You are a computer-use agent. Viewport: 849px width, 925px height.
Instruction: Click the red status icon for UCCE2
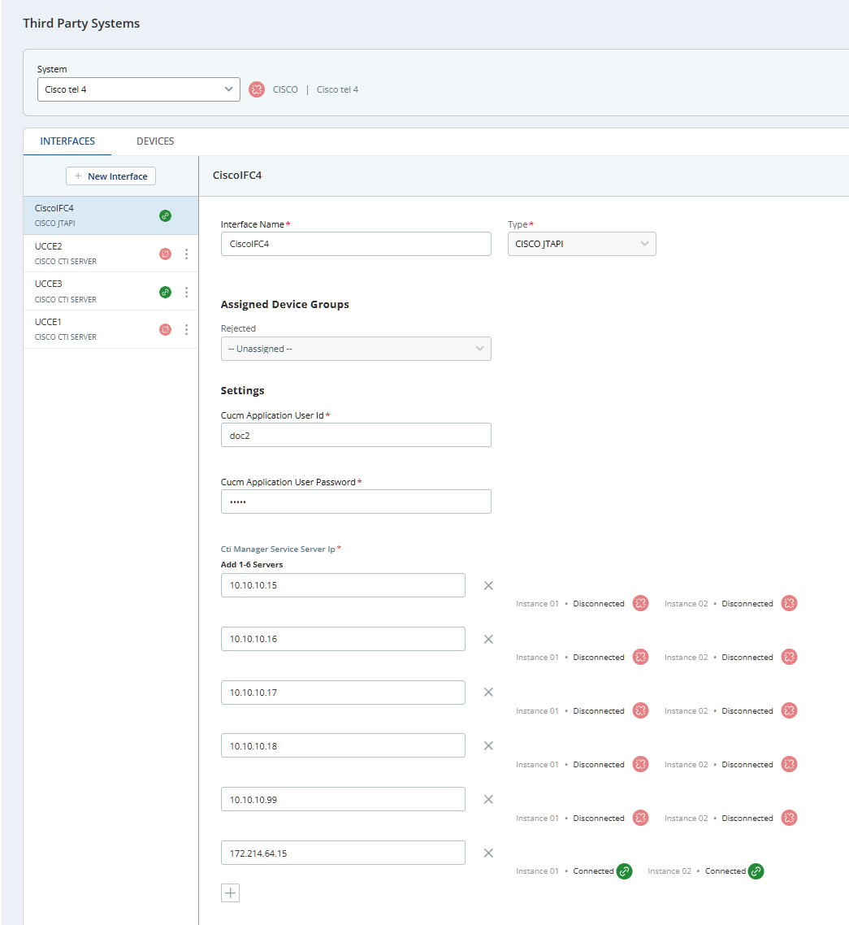(166, 254)
